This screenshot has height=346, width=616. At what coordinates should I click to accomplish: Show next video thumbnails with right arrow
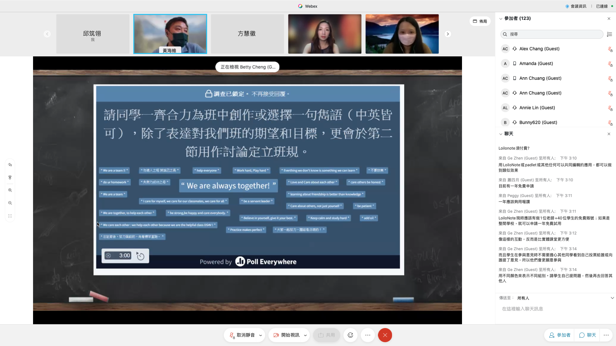point(448,34)
